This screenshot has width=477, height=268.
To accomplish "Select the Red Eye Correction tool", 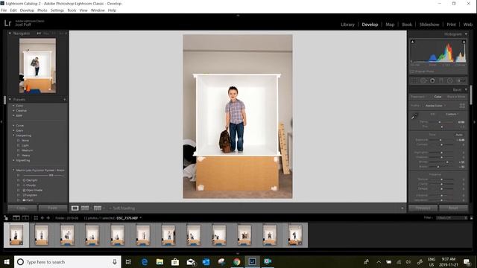I will point(432,81).
